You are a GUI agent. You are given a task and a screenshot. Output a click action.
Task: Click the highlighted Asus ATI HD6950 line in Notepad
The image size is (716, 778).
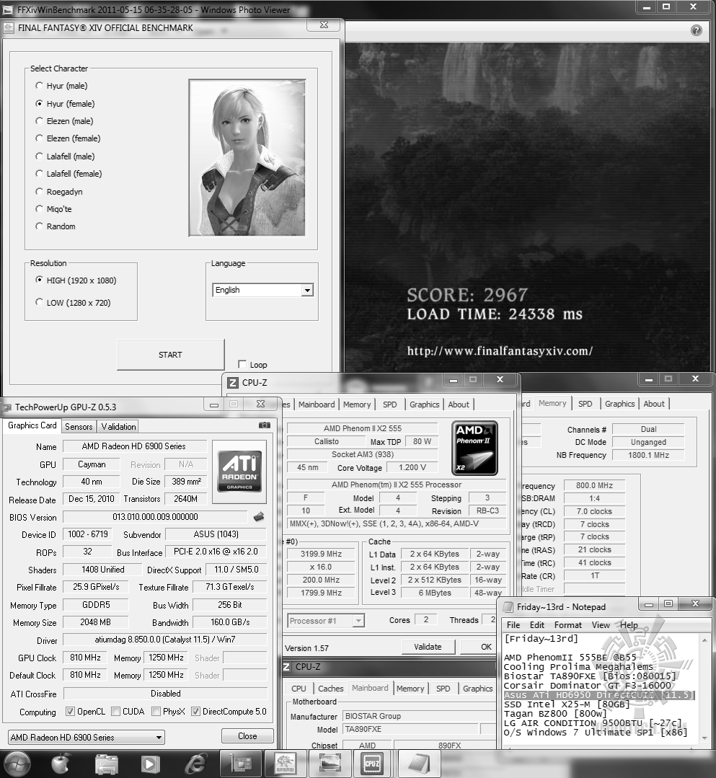pyautogui.click(x=599, y=695)
